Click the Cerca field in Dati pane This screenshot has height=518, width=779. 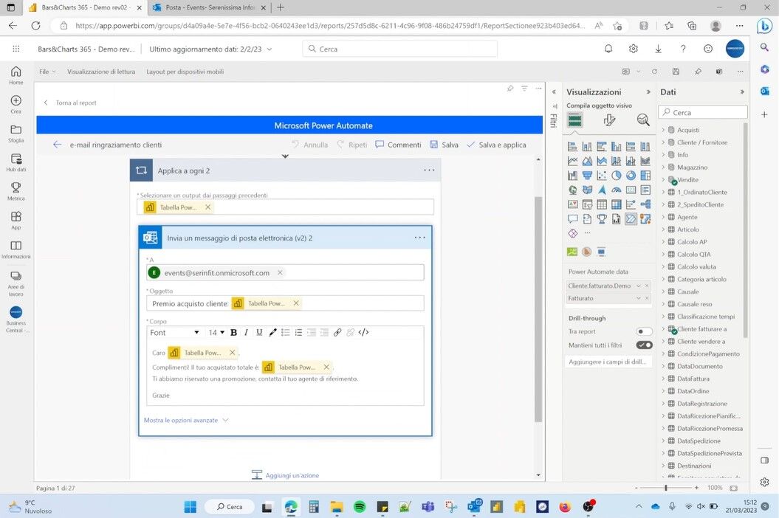(x=703, y=113)
